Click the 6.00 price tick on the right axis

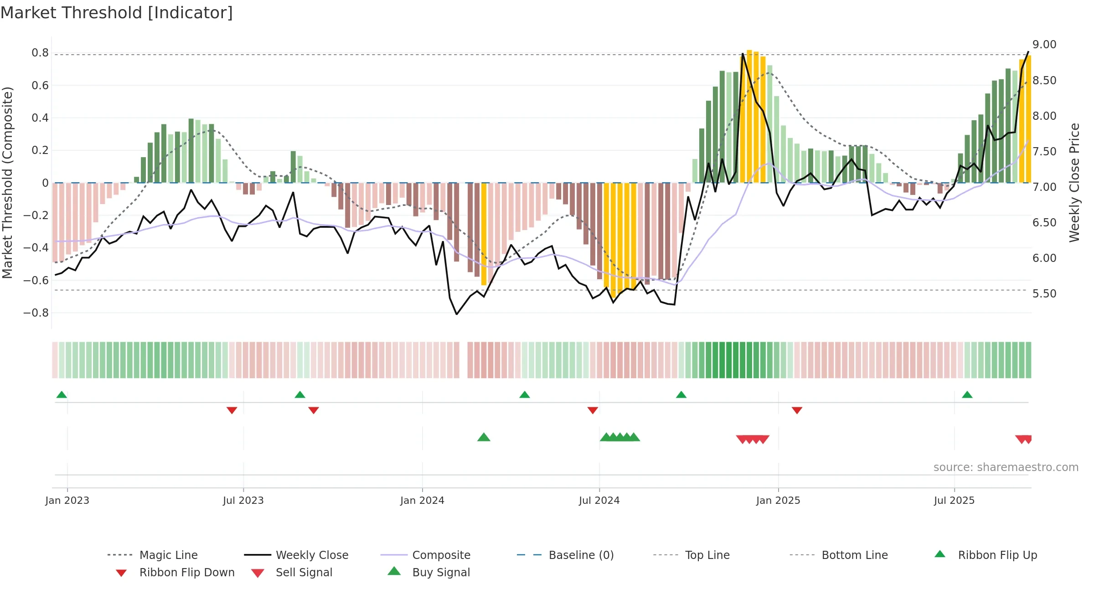(x=1045, y=258)
